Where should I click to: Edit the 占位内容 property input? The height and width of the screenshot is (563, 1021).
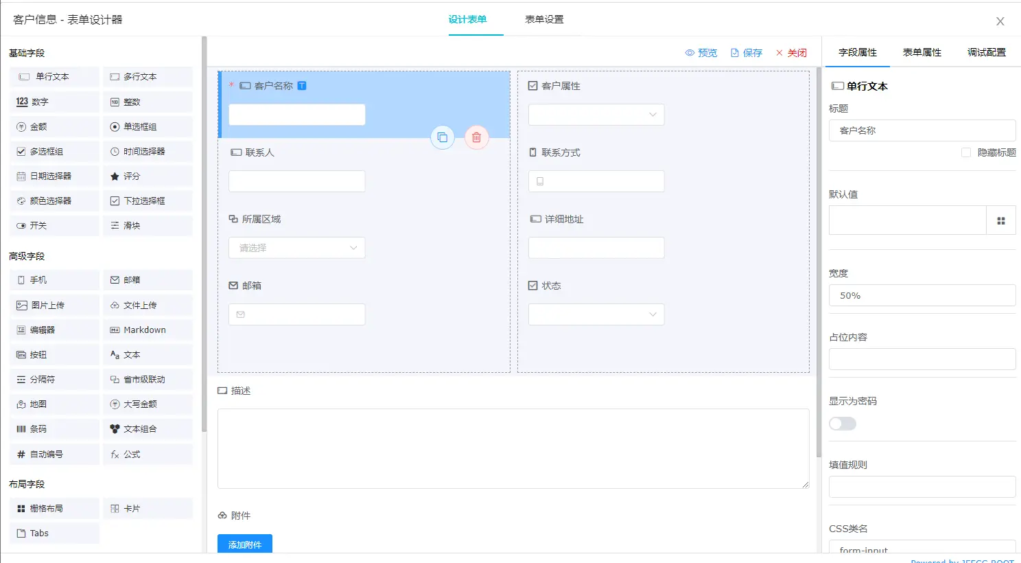[x=922, y=359]
